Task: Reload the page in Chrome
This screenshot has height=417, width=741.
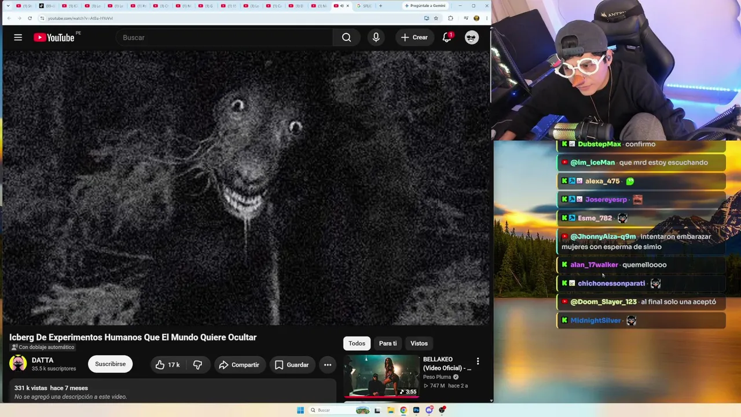Action: (x=30, y=18)
